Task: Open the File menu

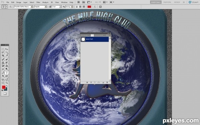Action: tap(8, 2)
